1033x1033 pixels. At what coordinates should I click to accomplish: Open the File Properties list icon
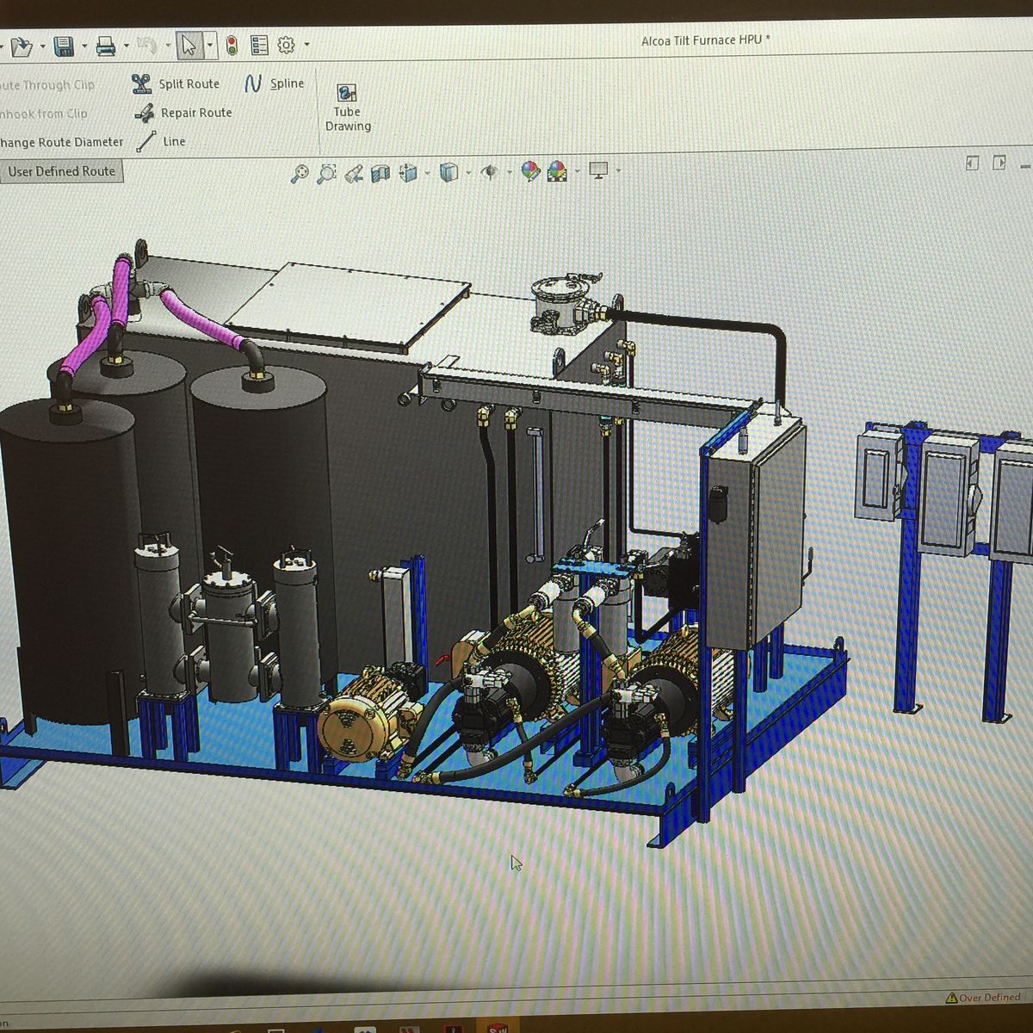[259, 46]
